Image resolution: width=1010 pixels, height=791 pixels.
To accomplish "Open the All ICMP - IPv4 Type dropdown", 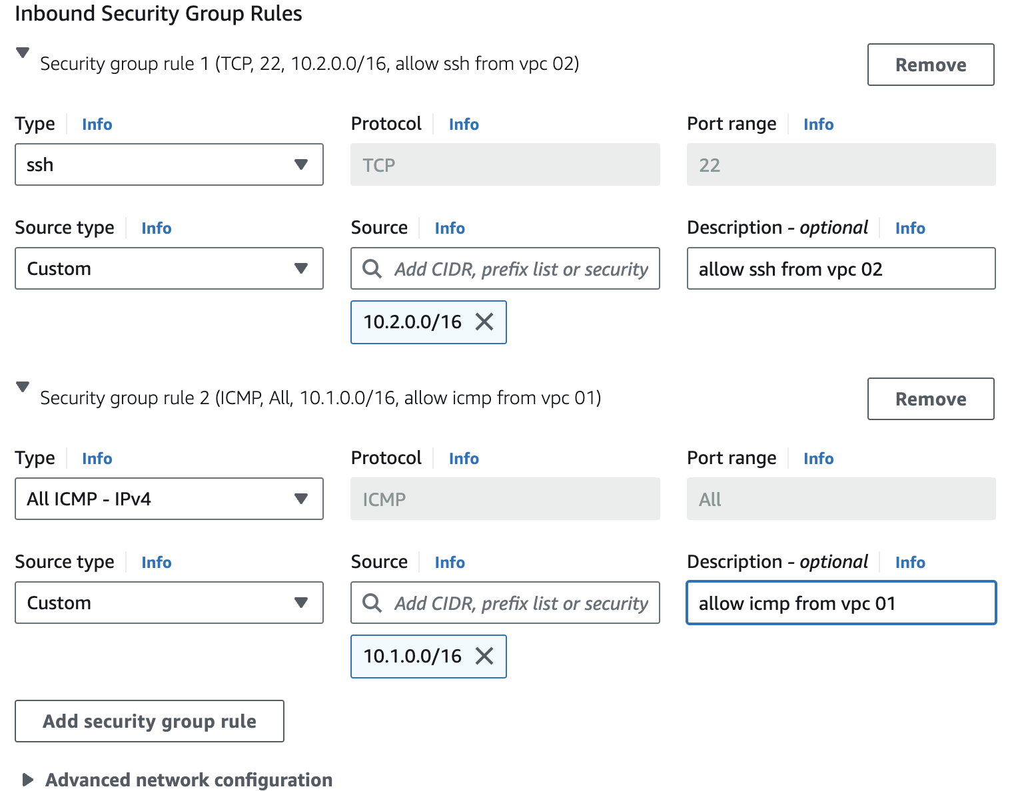I will 169,499.
